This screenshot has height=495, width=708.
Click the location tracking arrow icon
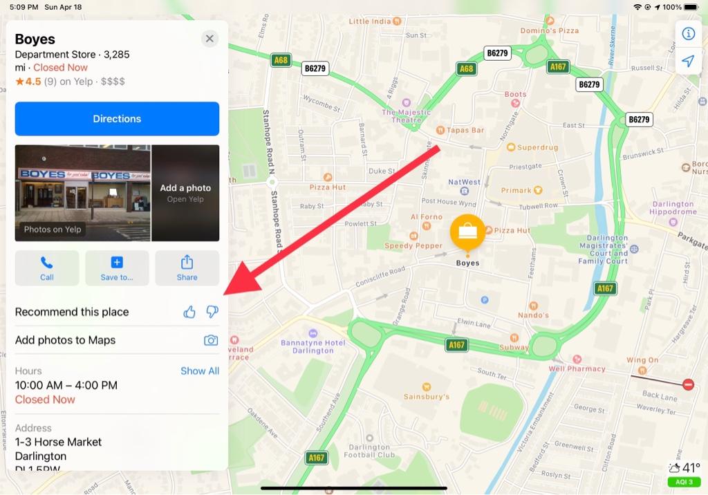pyautogui.click(x=688, y=61)
